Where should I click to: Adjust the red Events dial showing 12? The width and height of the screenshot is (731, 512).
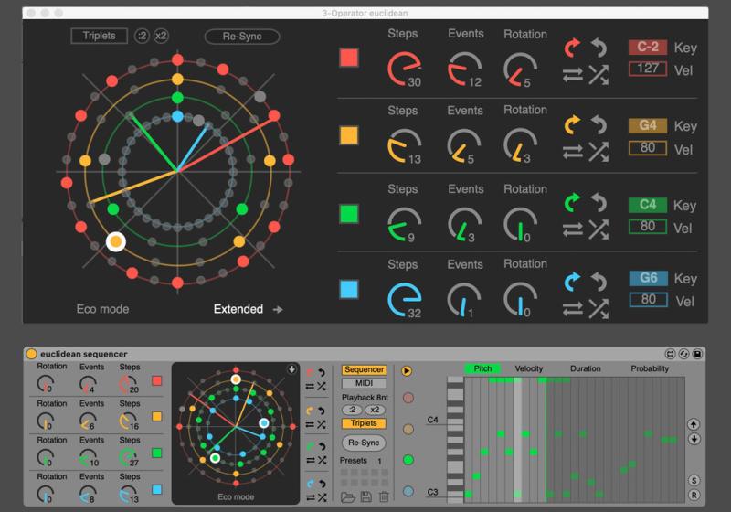[x=464, y=69]
